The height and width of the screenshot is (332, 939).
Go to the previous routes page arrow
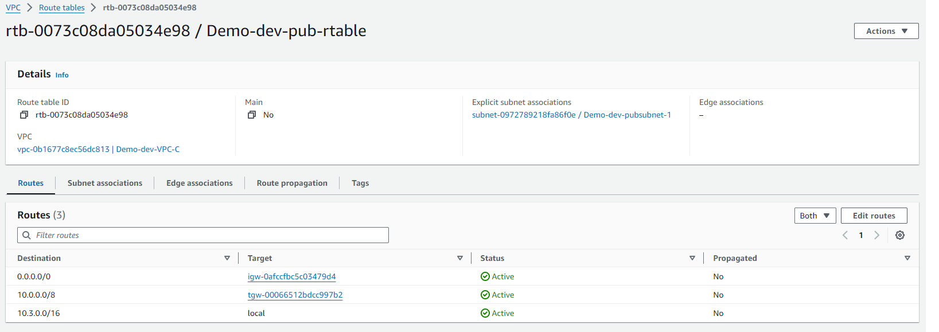click(845, 235)
